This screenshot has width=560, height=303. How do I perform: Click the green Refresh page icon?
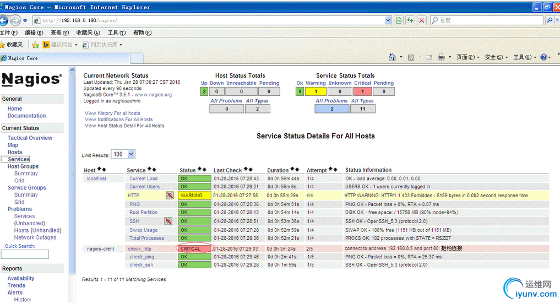tap(410, 20)
